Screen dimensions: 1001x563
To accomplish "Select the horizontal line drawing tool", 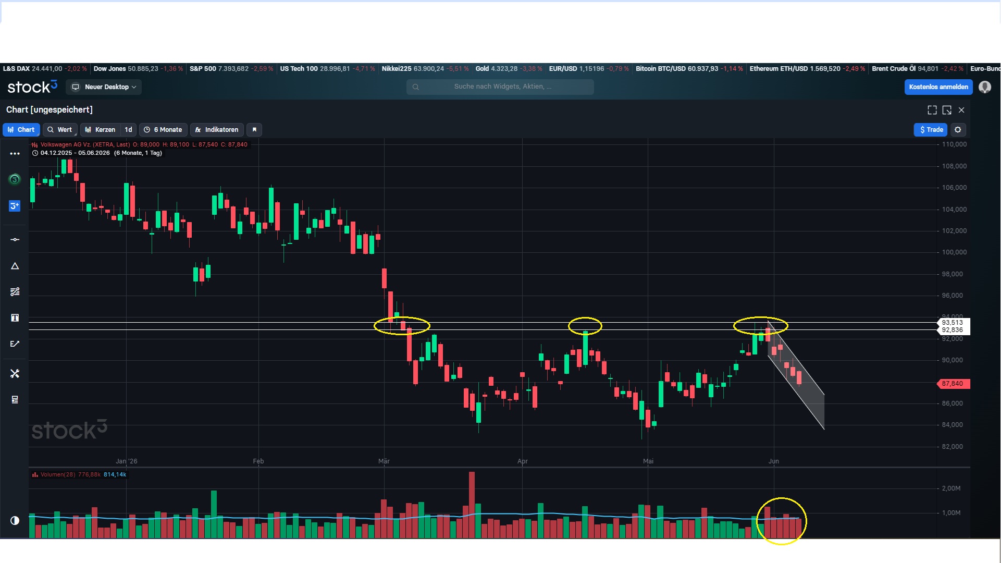I will (15, 240).
